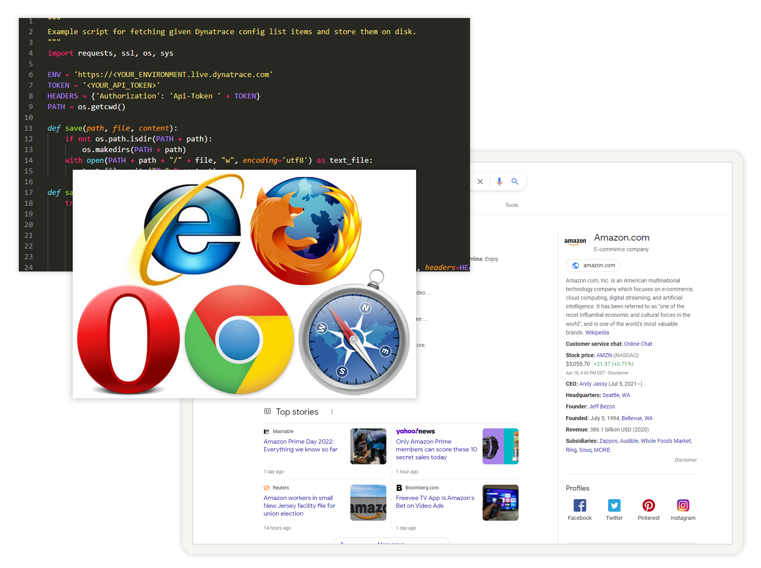
Task: Click line 6 ENV assignment in code
Action: coord(160,74)
